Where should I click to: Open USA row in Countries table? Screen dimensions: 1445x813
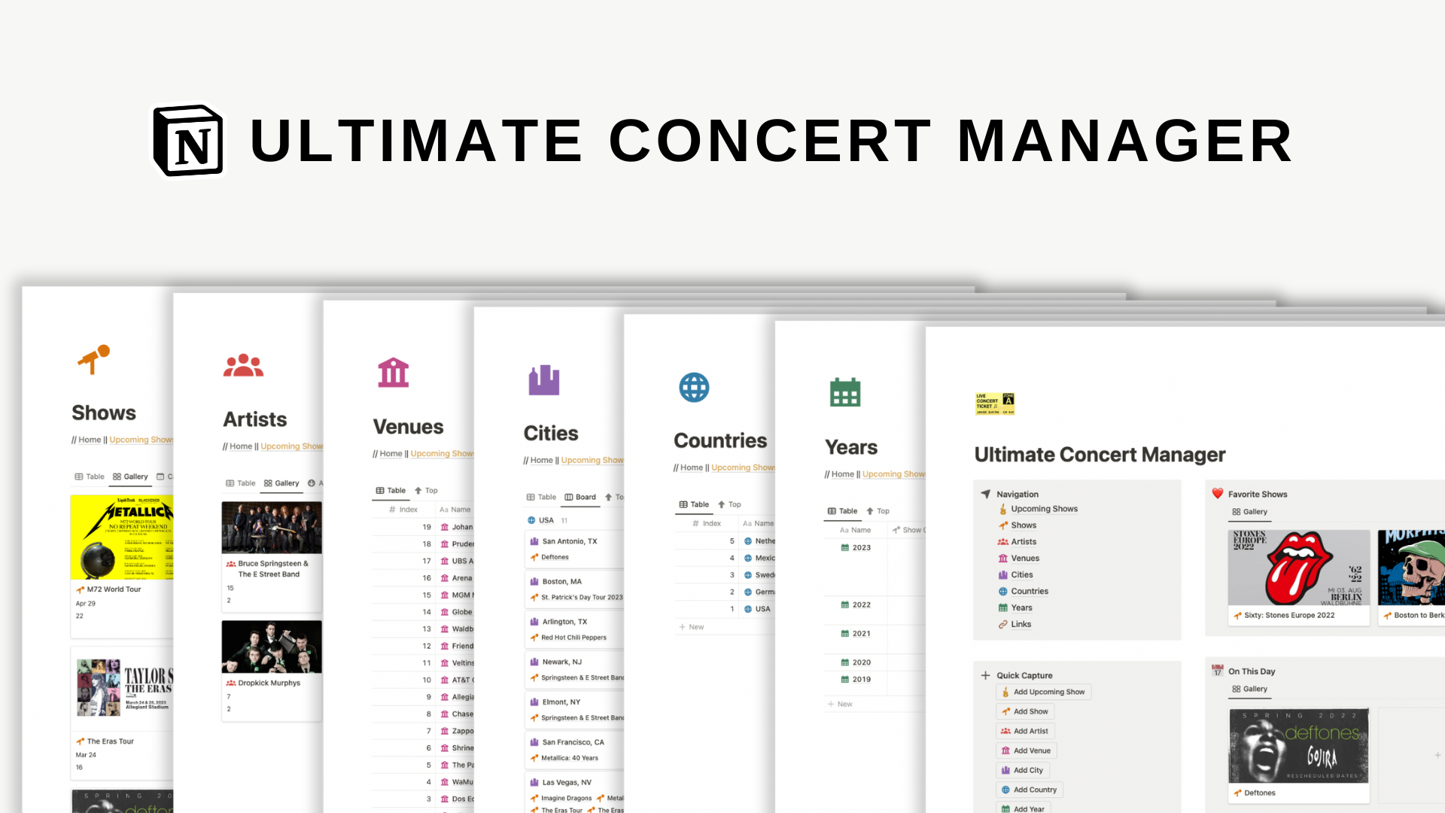(725, 609)
